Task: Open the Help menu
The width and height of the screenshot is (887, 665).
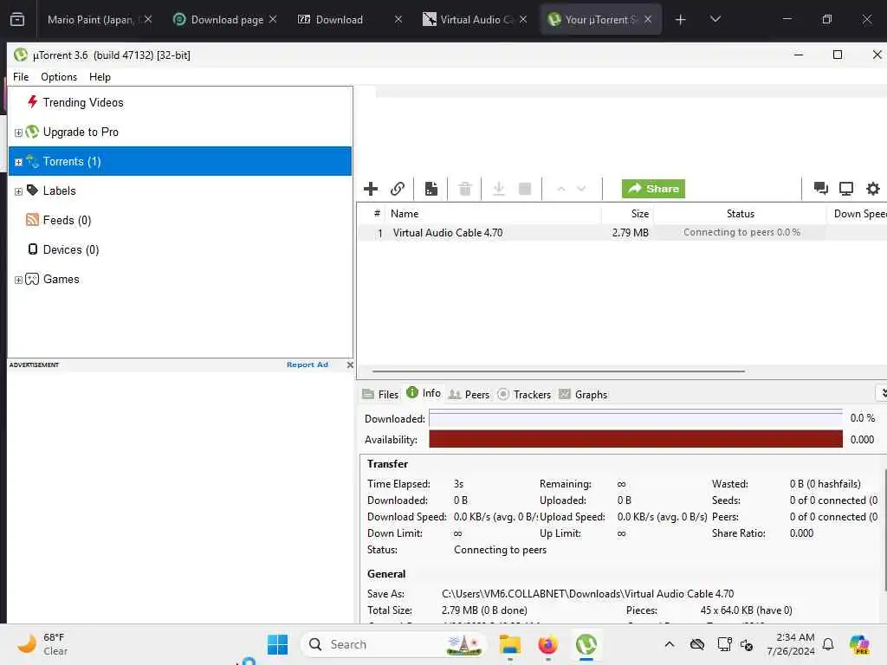Action: pos(100,77)
